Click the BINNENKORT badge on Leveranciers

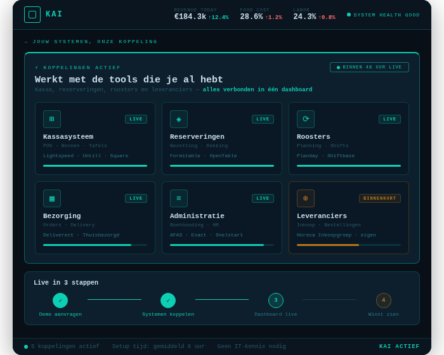380,198
